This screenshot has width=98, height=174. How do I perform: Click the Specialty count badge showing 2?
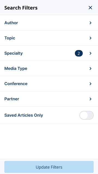click(x=79, y=53)
